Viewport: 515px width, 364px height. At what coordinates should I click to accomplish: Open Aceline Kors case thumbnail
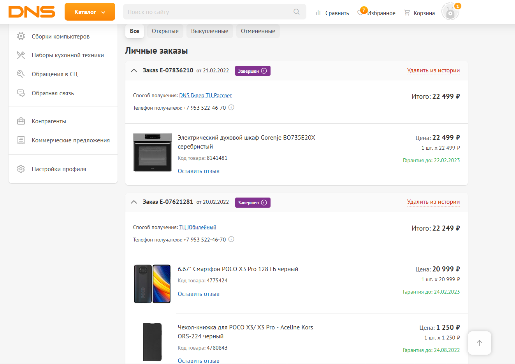[x=153, y=342]
